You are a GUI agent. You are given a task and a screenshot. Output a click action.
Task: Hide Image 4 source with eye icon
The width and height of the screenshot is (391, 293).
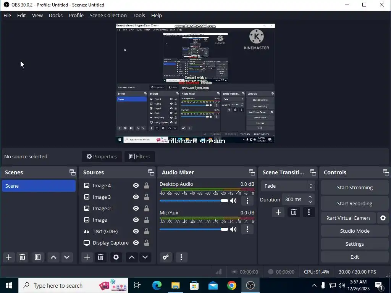click(136, 186)
